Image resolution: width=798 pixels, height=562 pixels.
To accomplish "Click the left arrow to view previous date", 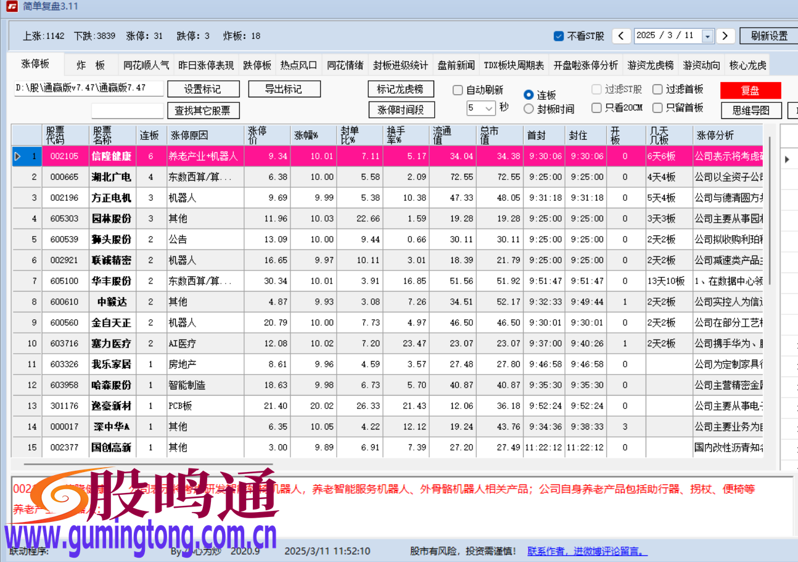I will [x=621, y=36].
